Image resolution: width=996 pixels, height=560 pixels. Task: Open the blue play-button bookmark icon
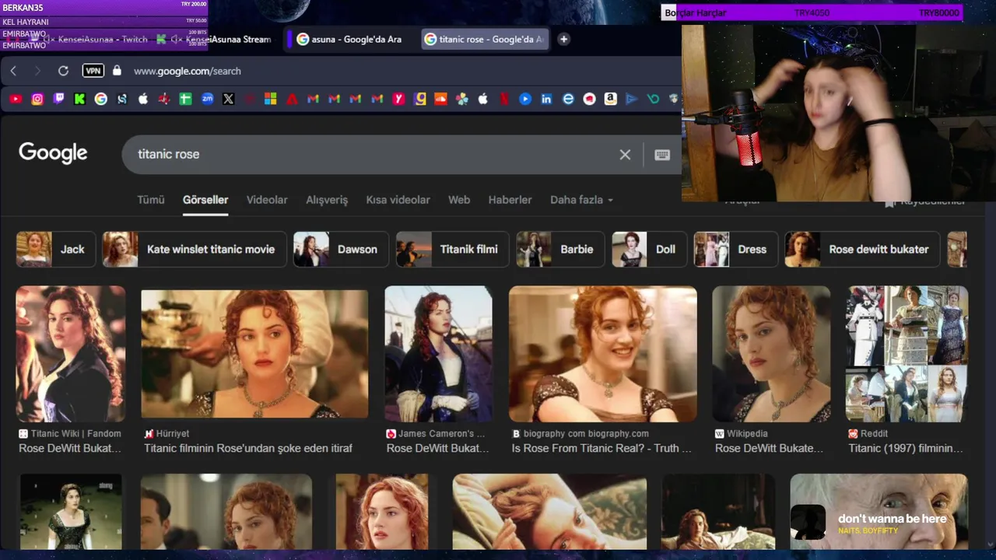(x=525, y=99)
